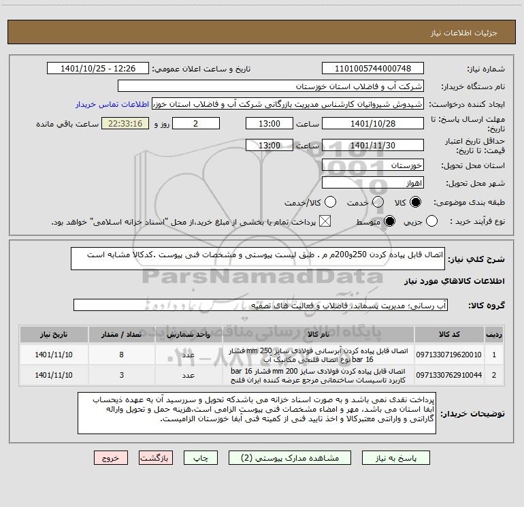Click the نام کالا column header
The height and width of the screenshot is (507, 524).
pos(318,334)
